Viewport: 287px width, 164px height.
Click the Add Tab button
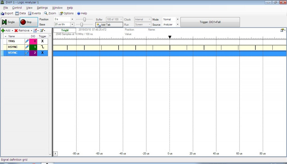109,25
